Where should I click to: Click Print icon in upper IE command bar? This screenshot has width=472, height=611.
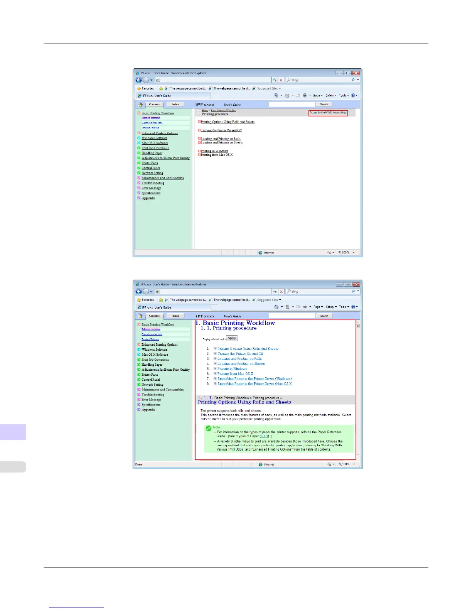tap(305, 95)
